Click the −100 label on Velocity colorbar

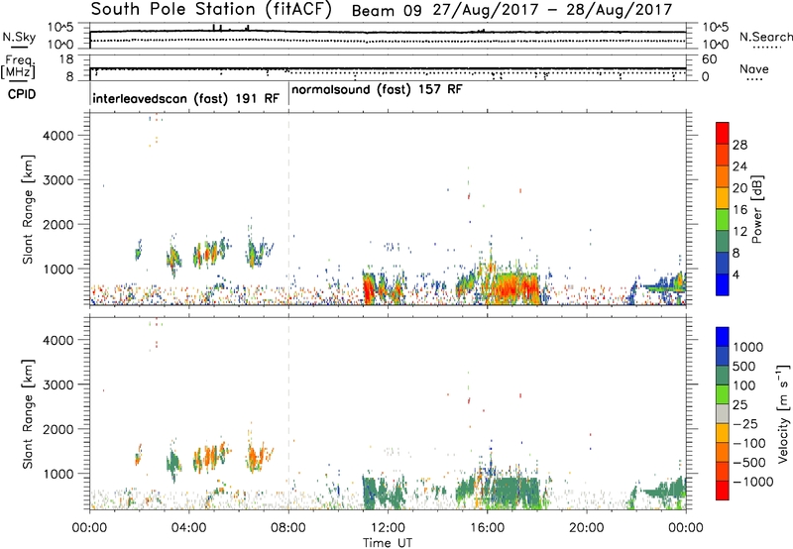[x=749, y=443]
